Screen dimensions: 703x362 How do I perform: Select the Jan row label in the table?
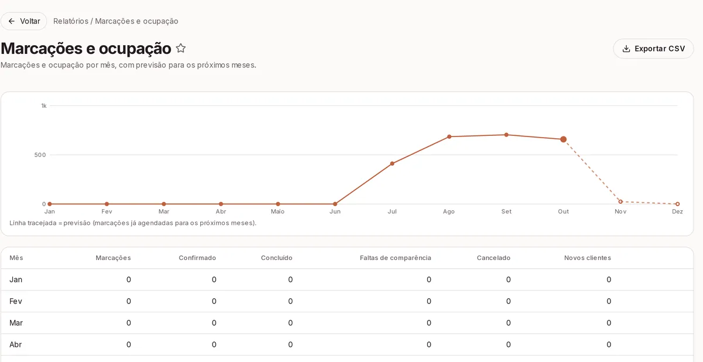pyautogui.click(x=16, y=279)
